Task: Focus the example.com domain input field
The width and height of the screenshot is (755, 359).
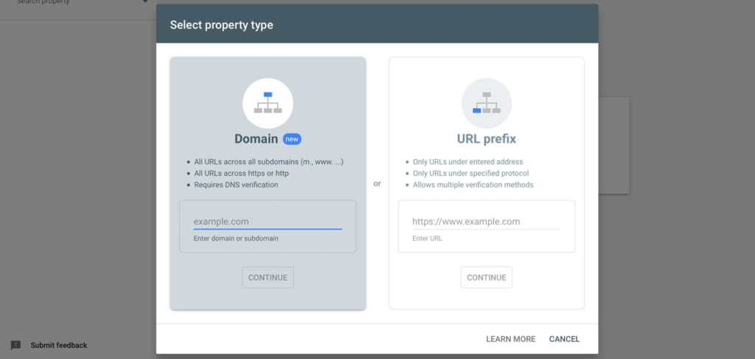Action: coord(268,221)
